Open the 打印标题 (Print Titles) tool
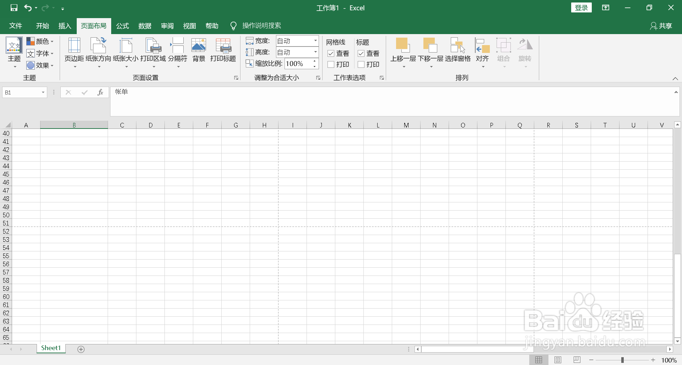 pyautogui.click(x=222, y=50)
